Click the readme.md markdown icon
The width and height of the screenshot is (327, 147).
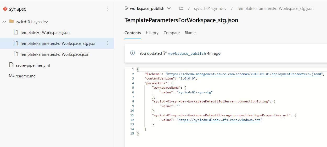11,76
